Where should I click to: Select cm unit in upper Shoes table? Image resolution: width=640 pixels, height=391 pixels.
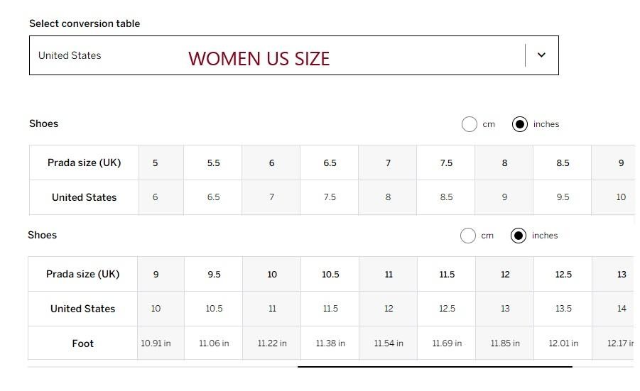[470, 124]
